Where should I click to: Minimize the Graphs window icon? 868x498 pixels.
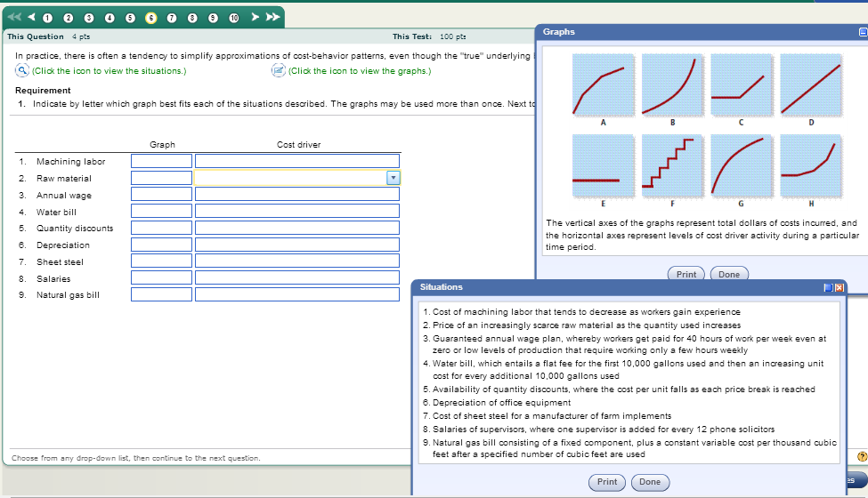tap(863, 32)
